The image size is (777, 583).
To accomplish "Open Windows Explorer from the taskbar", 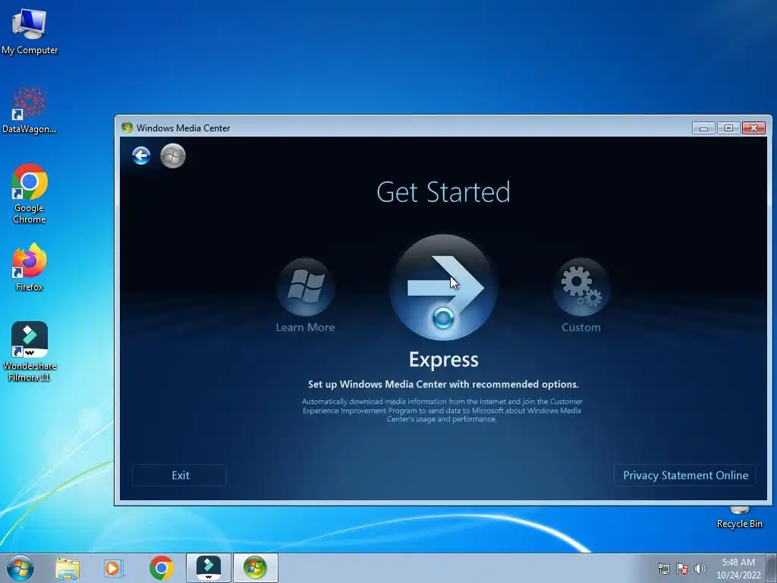I will pos(68,568).
